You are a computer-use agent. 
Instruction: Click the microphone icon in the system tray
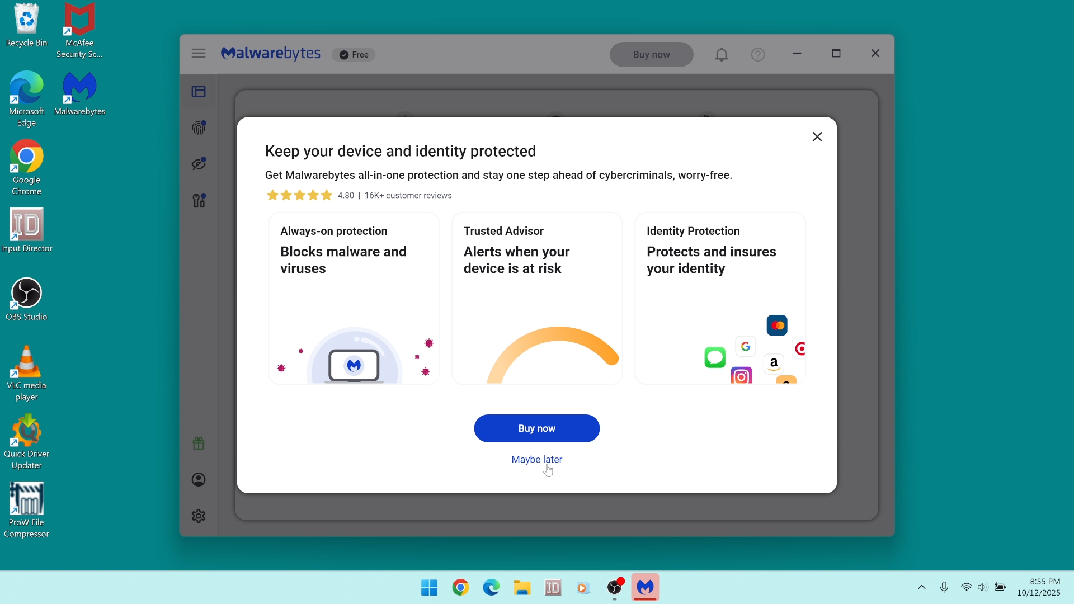(944, 587)
